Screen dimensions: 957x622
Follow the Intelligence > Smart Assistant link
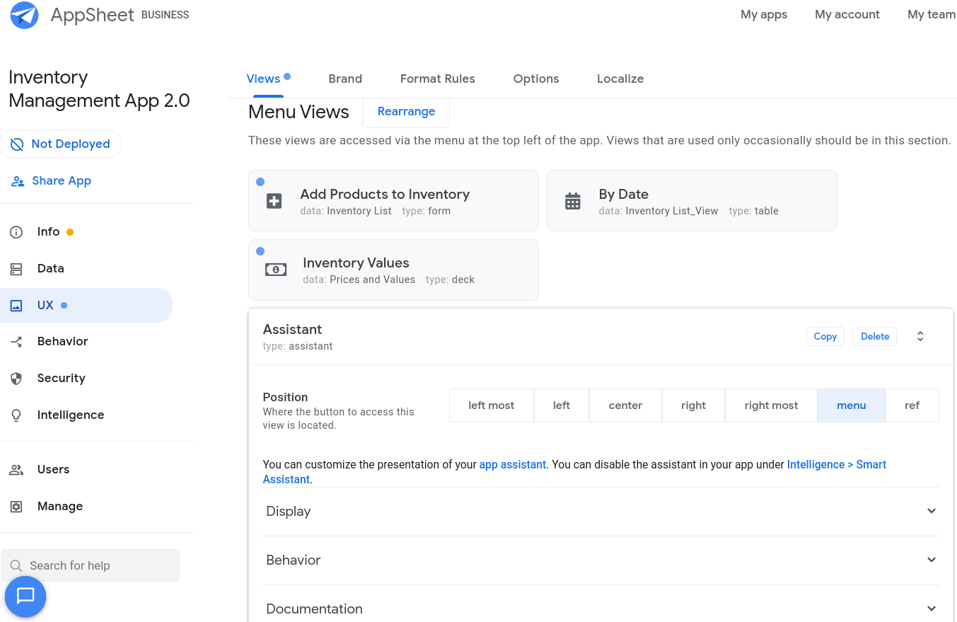tap(574, 472)
